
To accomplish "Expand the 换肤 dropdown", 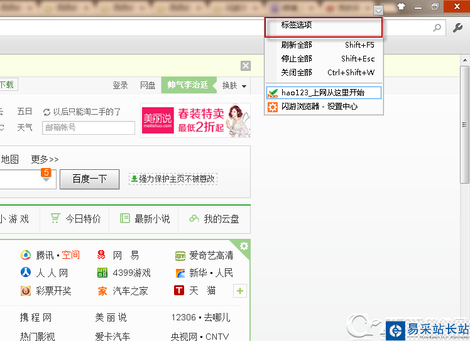I will click(234, 85).
